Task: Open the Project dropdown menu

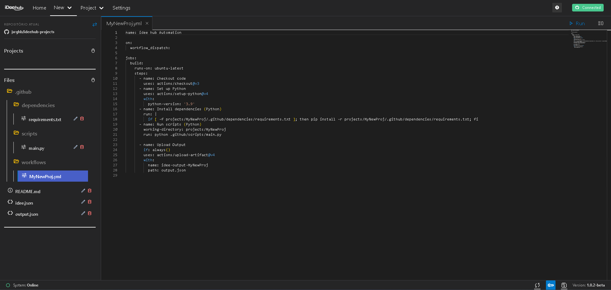Action: coord(92,8)
